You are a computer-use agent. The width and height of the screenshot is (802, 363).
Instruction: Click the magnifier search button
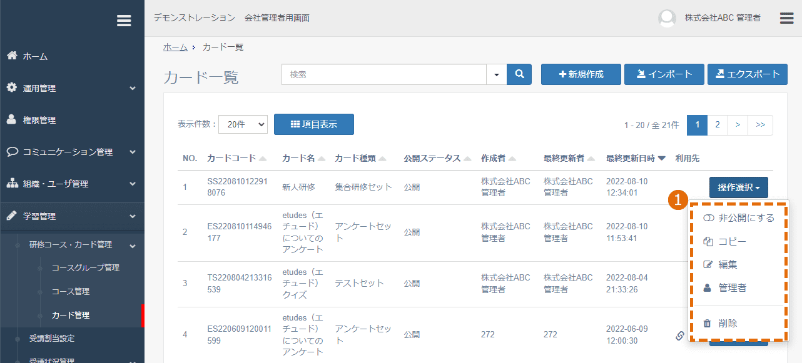tap(519, 74)
